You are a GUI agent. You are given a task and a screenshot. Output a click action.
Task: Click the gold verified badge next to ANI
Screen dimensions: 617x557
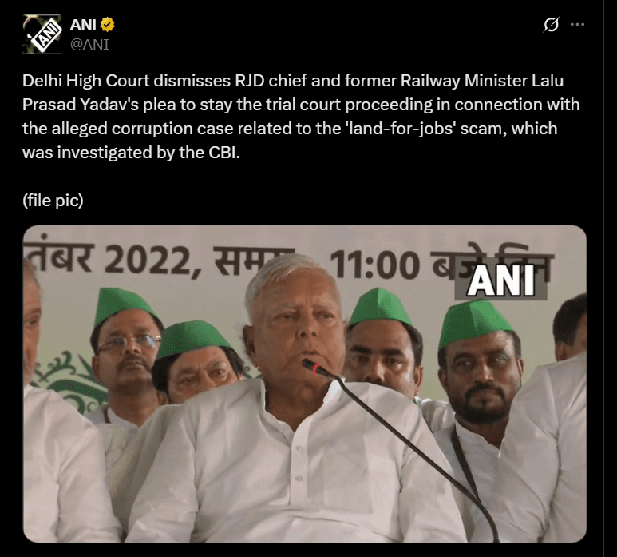107,25
